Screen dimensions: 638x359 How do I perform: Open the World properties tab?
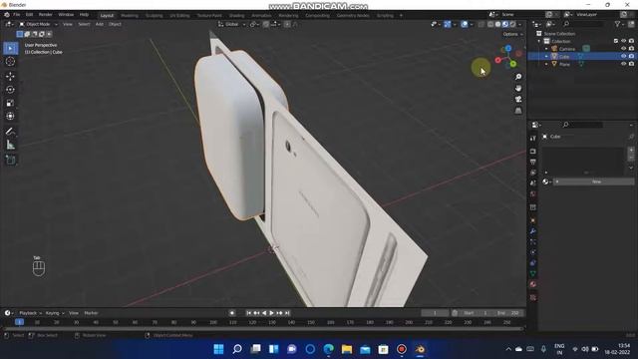point(533,193)
